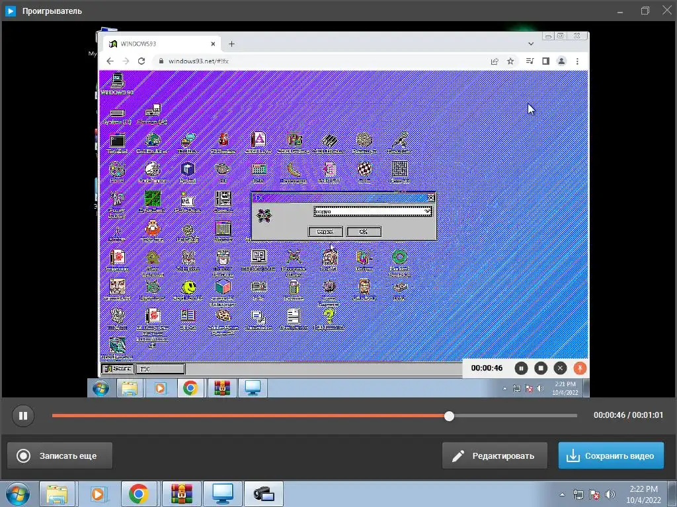The image size is (677, 507).
Task: Click the Windows 93 Start button
Action: pyautogui.click(x=118, y=368)
